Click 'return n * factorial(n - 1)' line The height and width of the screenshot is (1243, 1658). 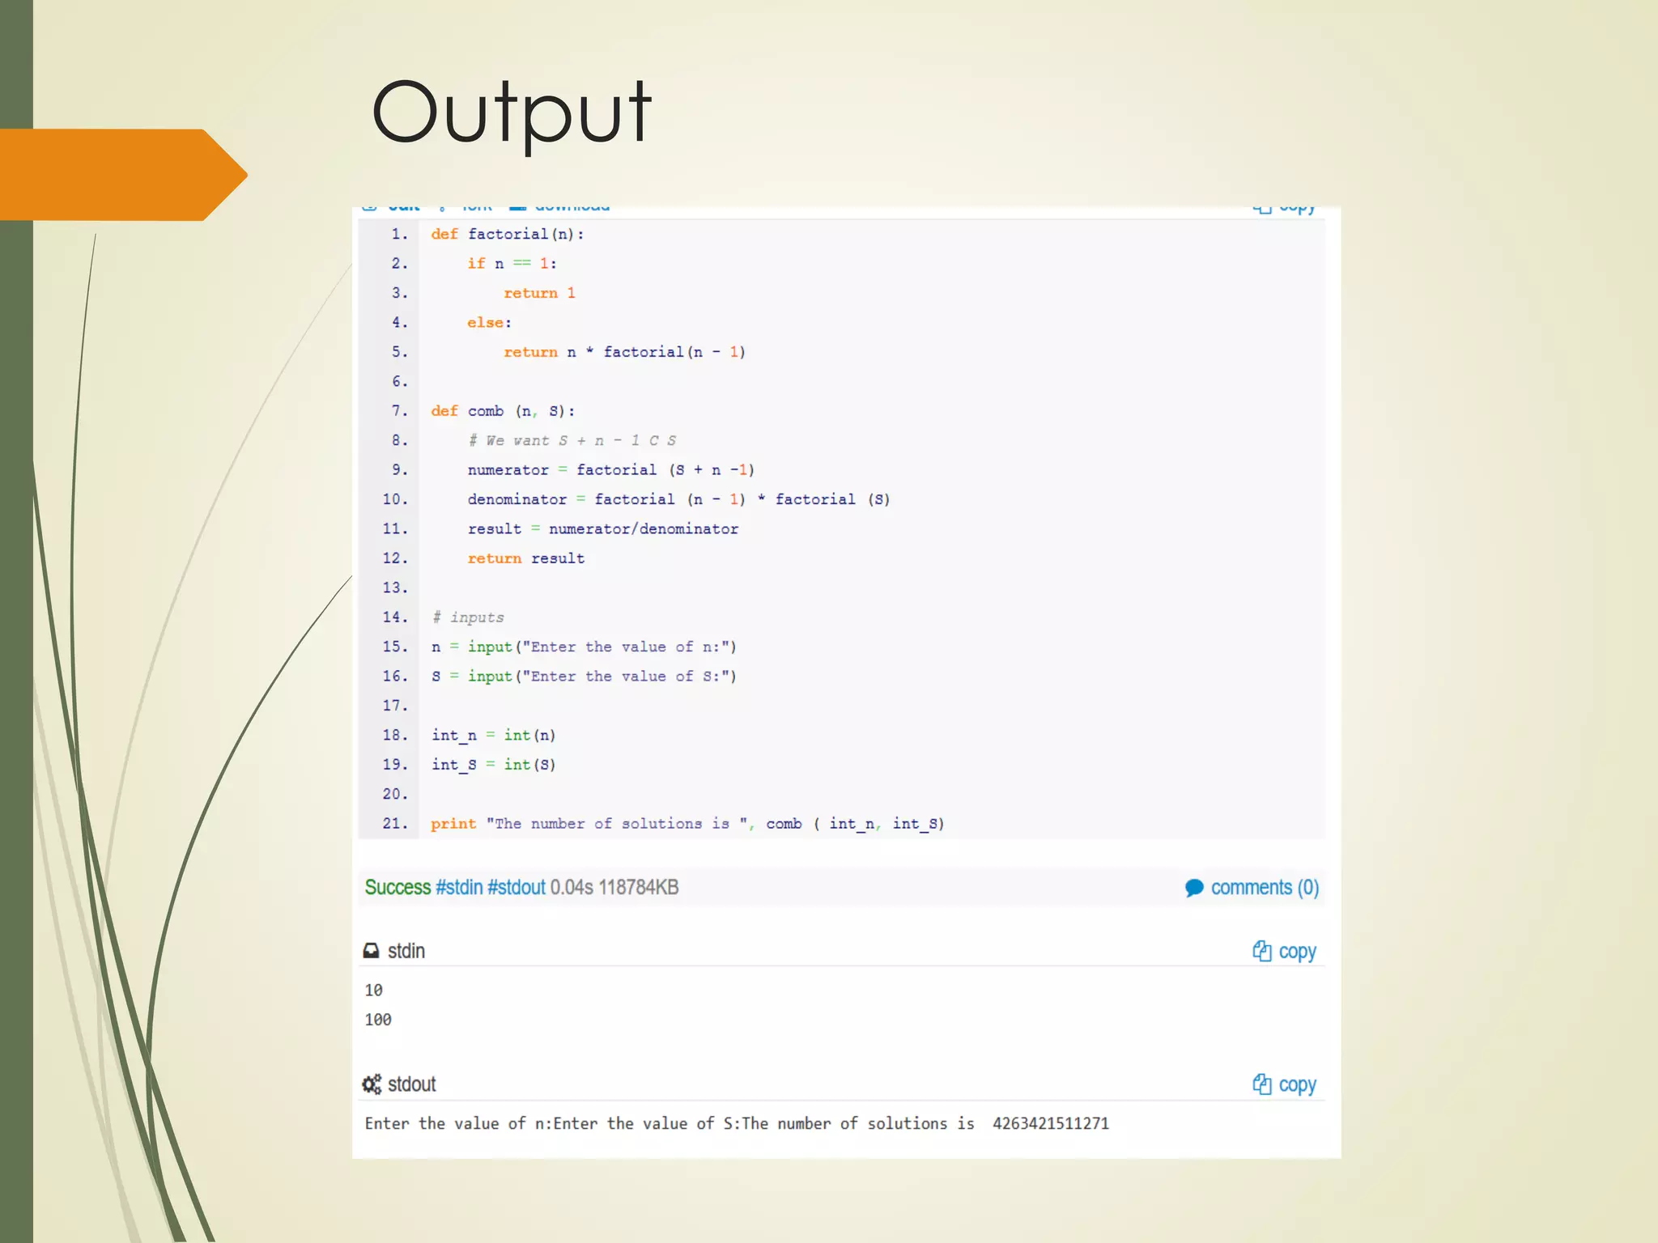(624, 352)
